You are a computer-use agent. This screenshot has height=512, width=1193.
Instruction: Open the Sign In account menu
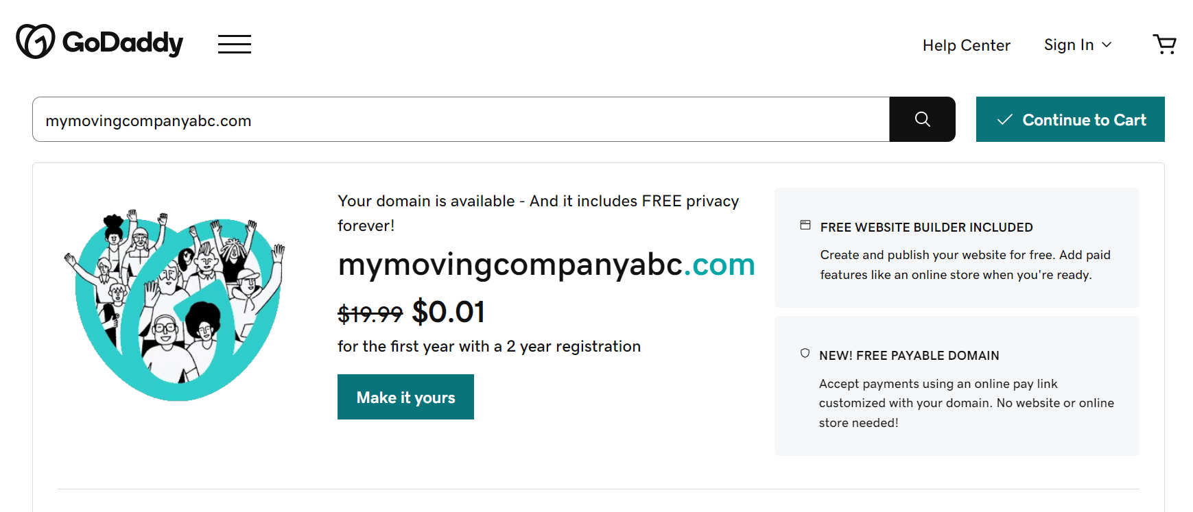(1069, 45)
